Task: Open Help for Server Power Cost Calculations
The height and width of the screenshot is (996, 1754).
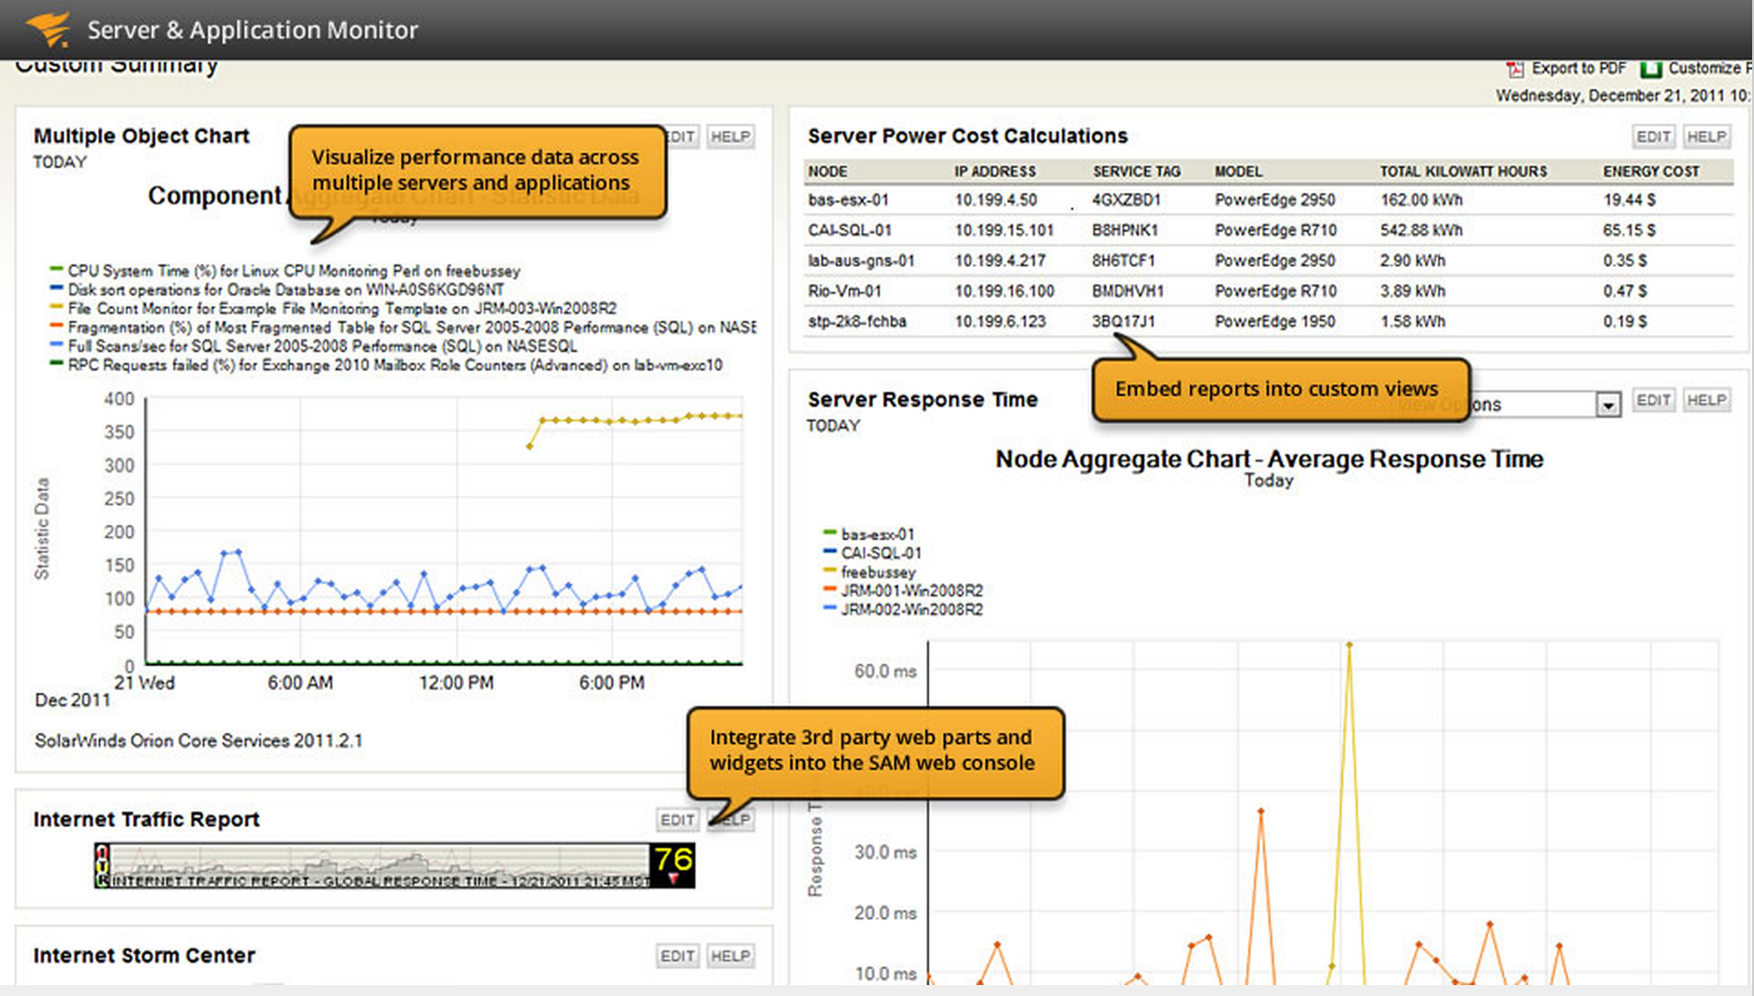Action: click(1706, 137)
